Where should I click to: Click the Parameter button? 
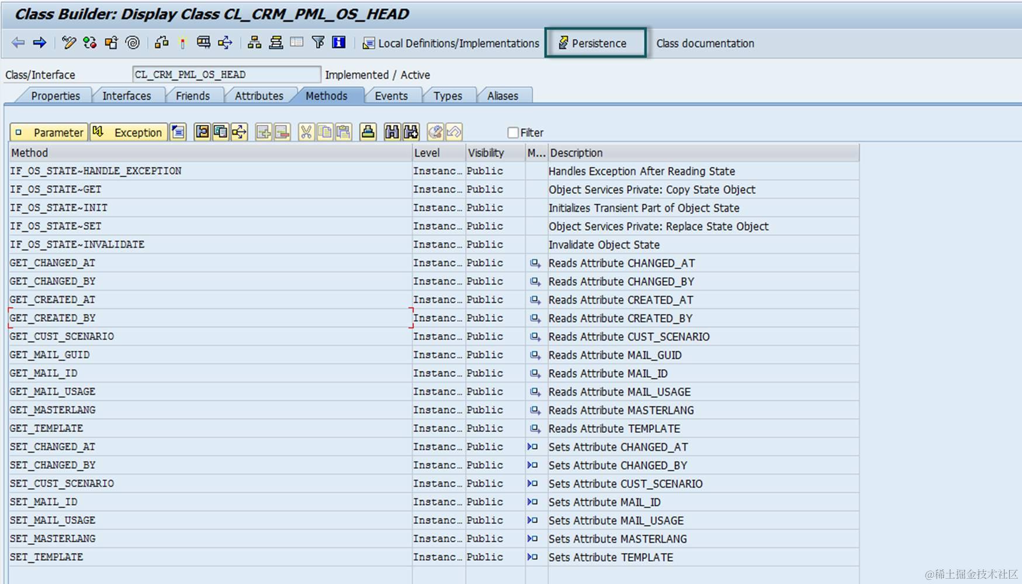[48, 133]
